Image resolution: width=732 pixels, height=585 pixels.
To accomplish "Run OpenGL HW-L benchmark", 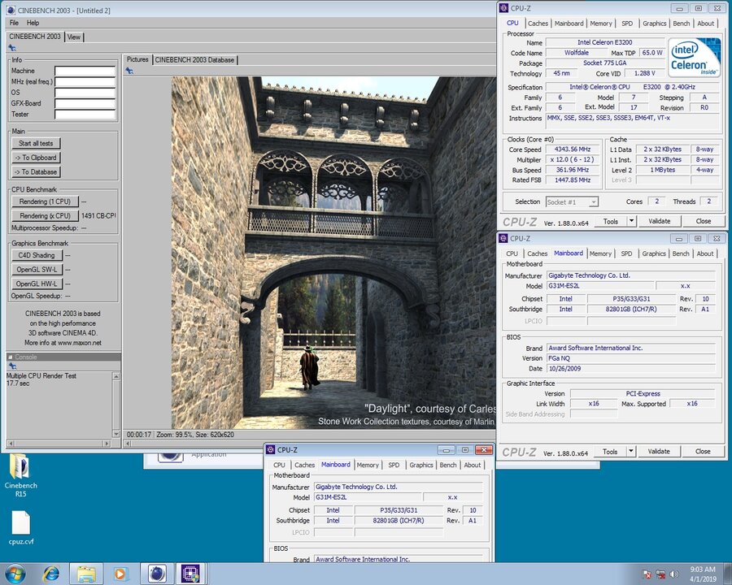I will tap(37, 284).
